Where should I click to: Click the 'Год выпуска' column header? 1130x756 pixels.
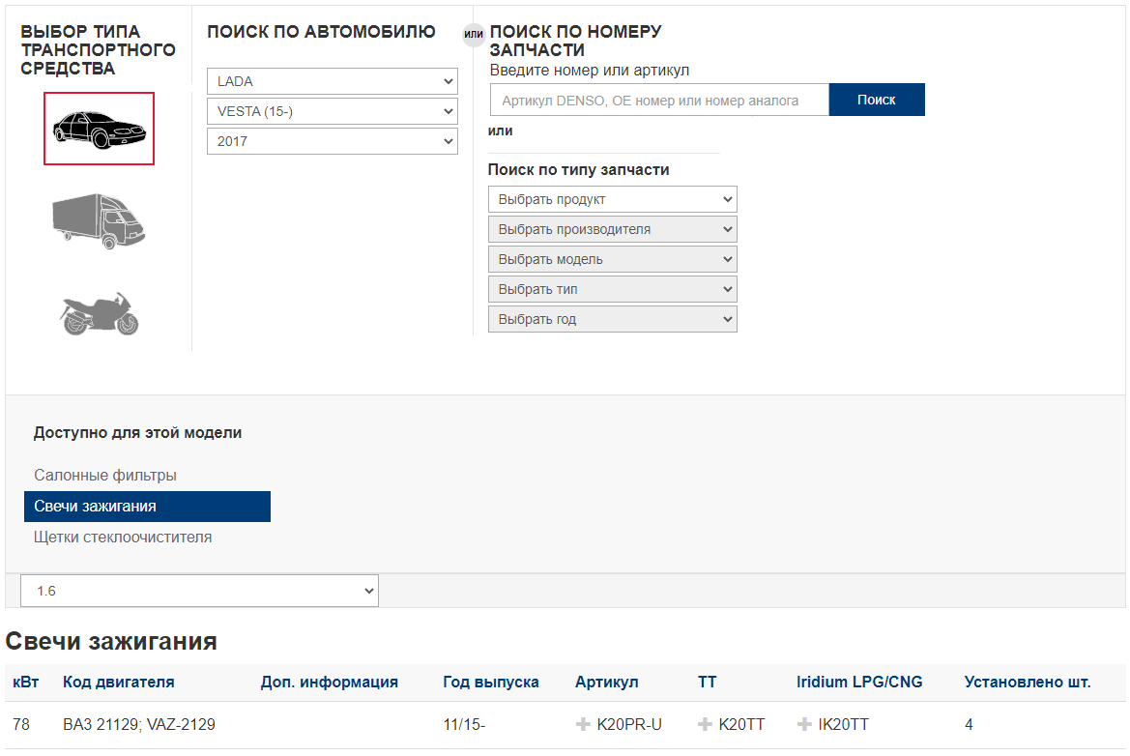491,682
